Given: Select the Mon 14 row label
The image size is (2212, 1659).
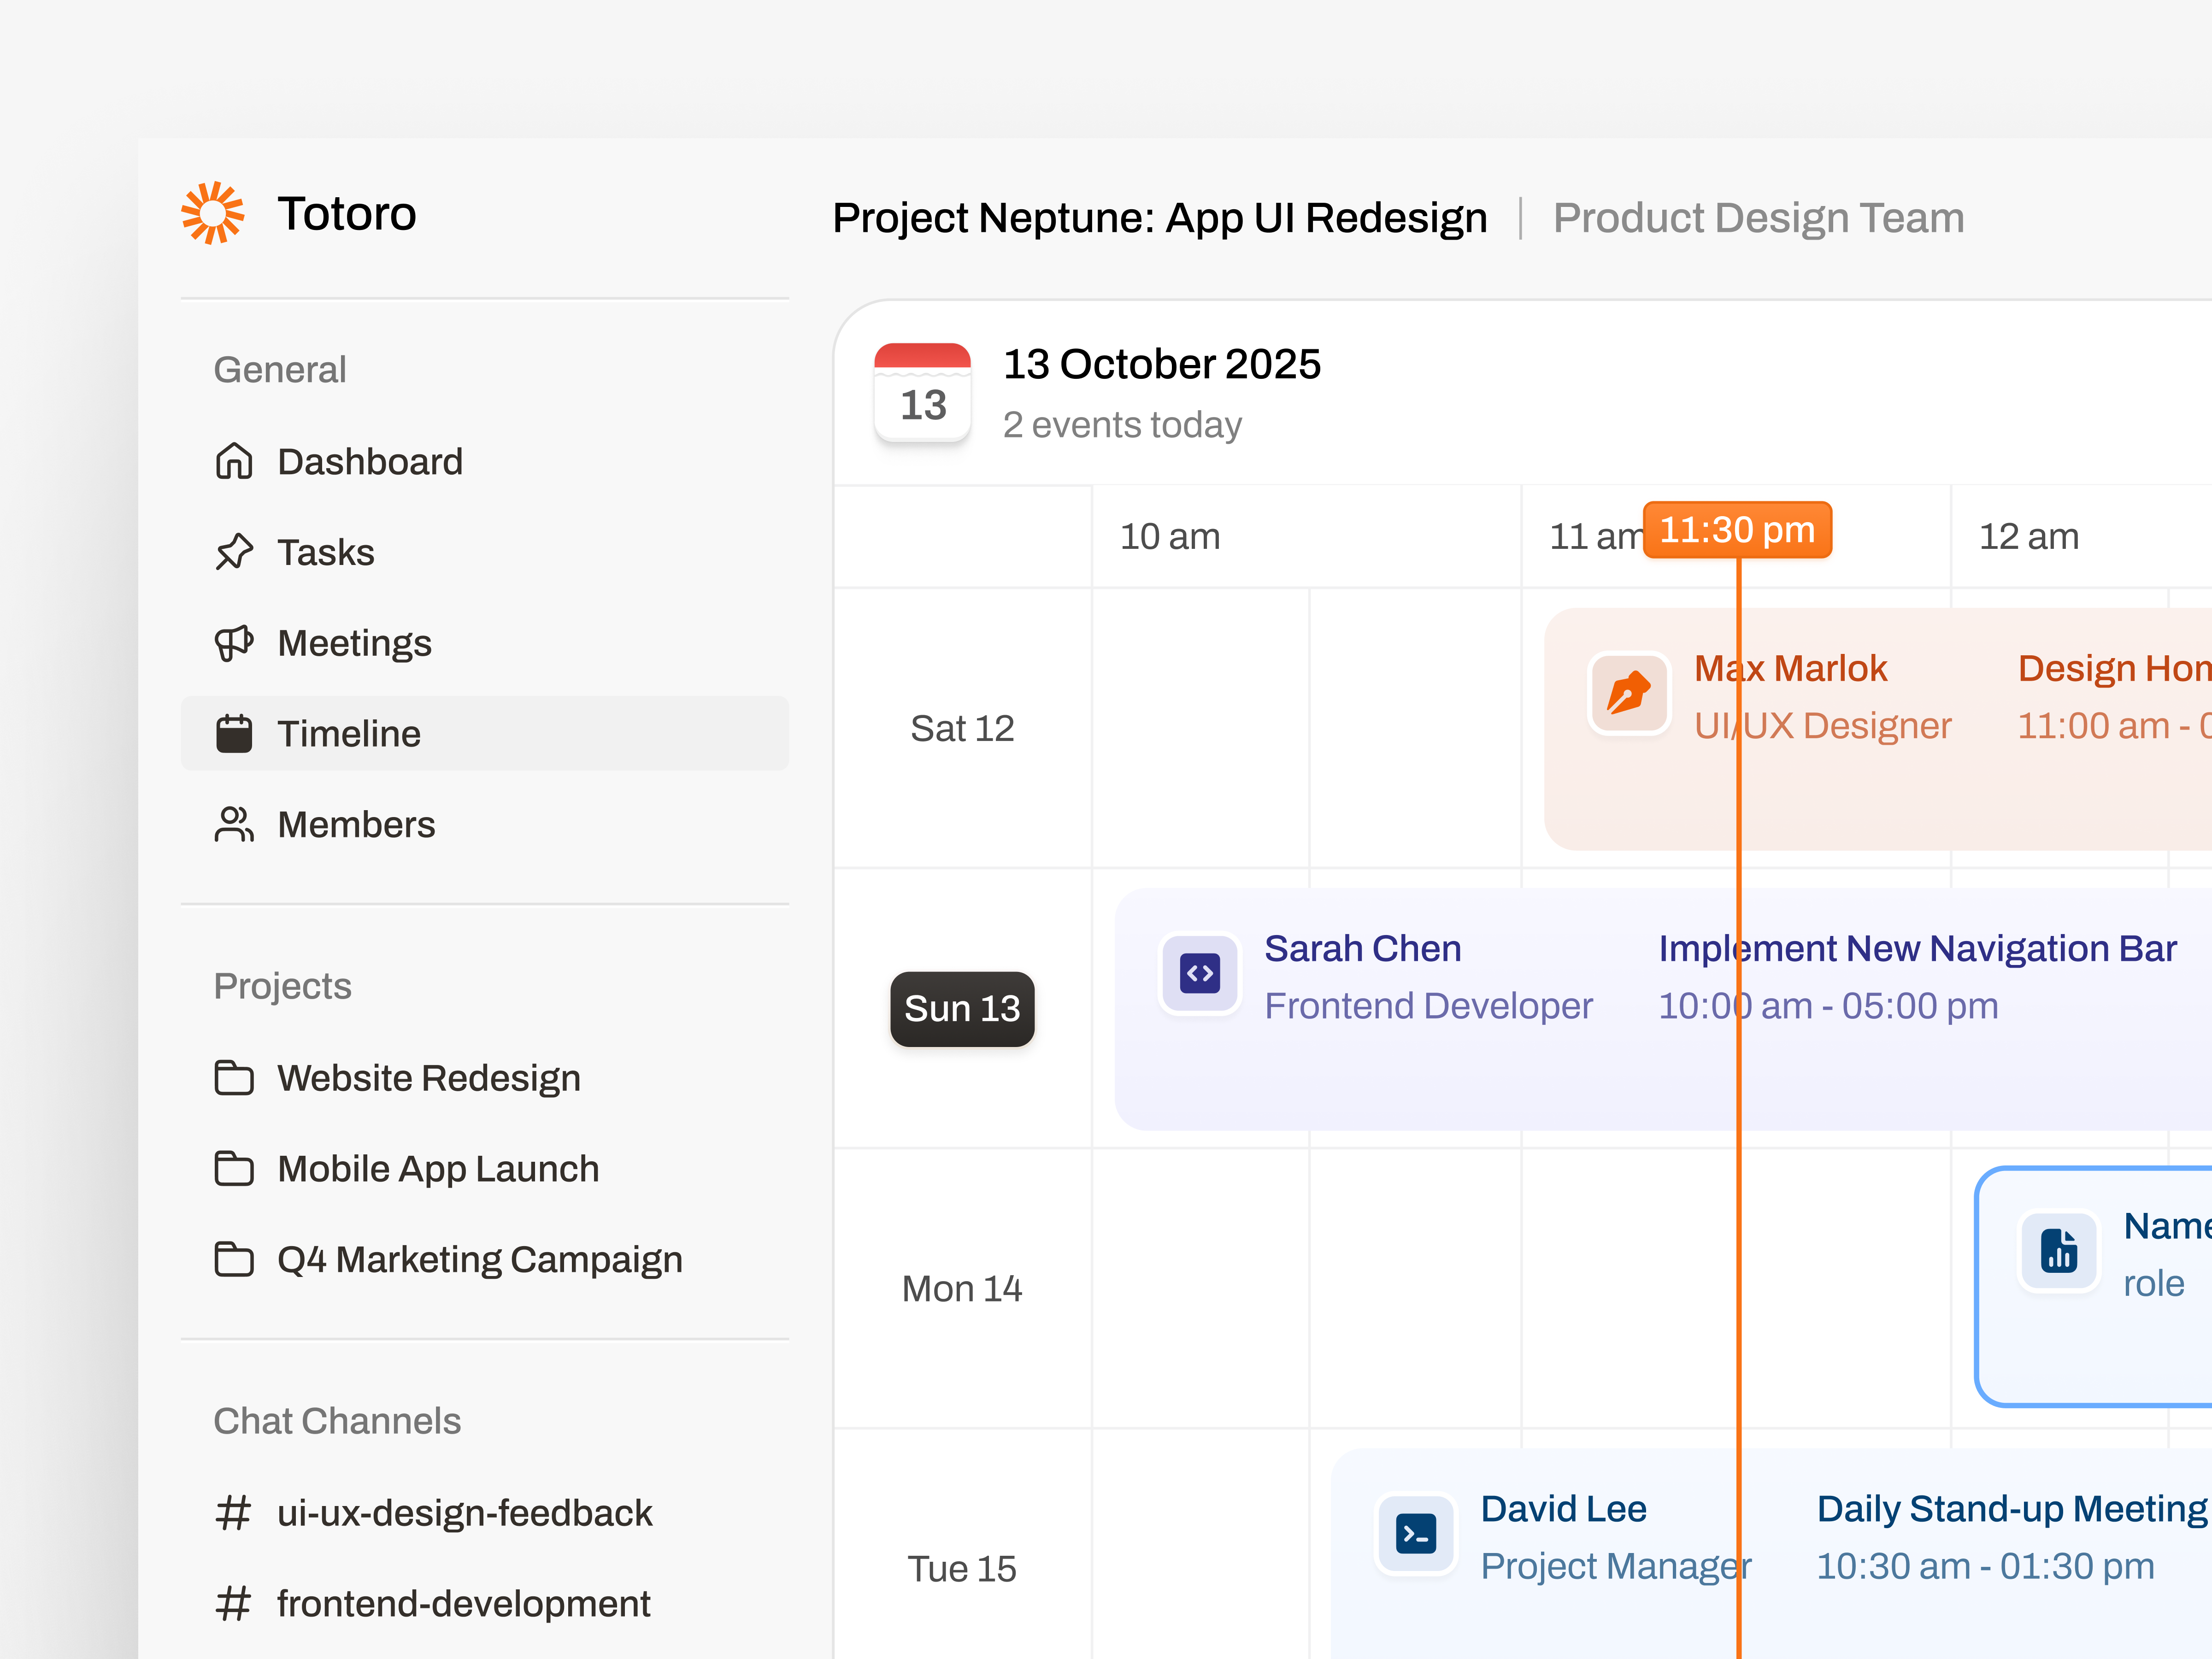Looking at the screenshot, I should point(962,1288).
